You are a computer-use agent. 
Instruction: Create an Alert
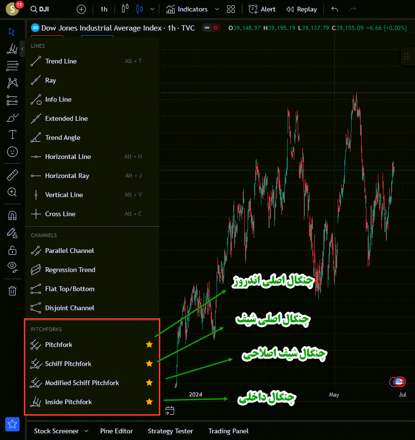[262, 9]
